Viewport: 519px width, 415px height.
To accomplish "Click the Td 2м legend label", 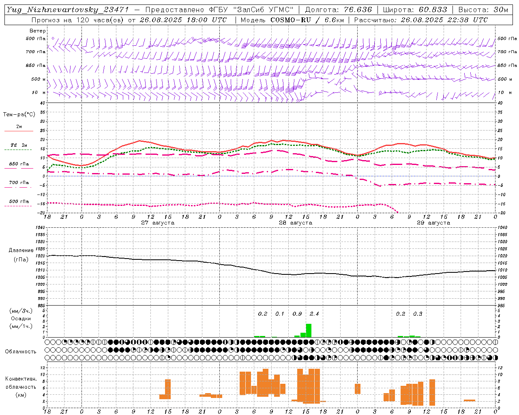I will 19,145.
